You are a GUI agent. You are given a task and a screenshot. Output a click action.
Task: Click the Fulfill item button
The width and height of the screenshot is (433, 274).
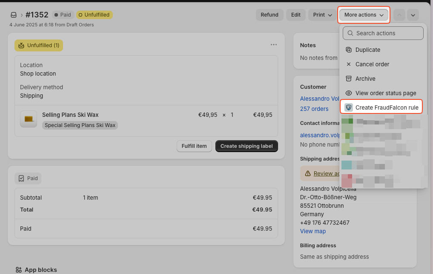coord(194,146)
